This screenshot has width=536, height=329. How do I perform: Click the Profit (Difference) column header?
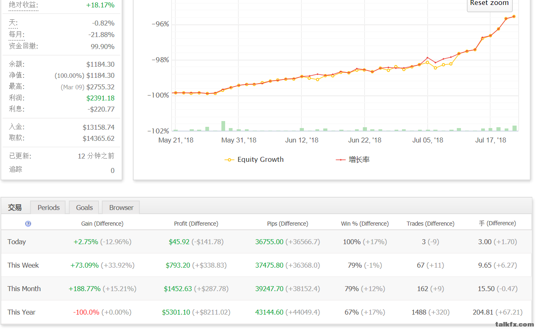point(196,224)
